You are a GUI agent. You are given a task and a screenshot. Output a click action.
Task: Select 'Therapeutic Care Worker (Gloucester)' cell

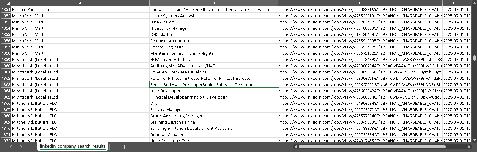pos(214,9)
